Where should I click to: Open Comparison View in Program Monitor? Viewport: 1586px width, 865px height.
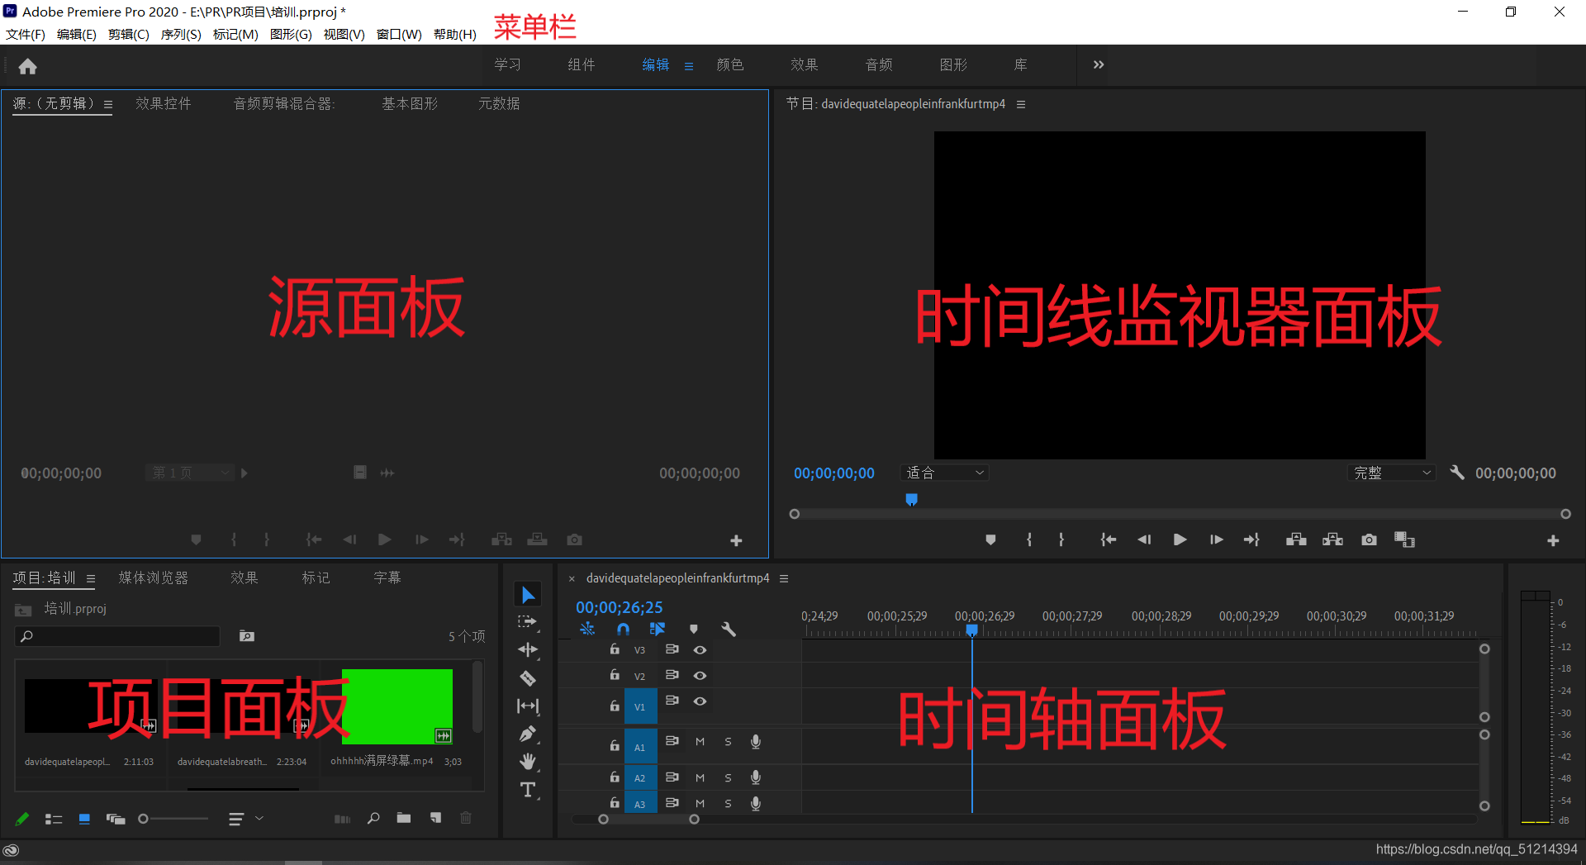[x=1404, y=539]
